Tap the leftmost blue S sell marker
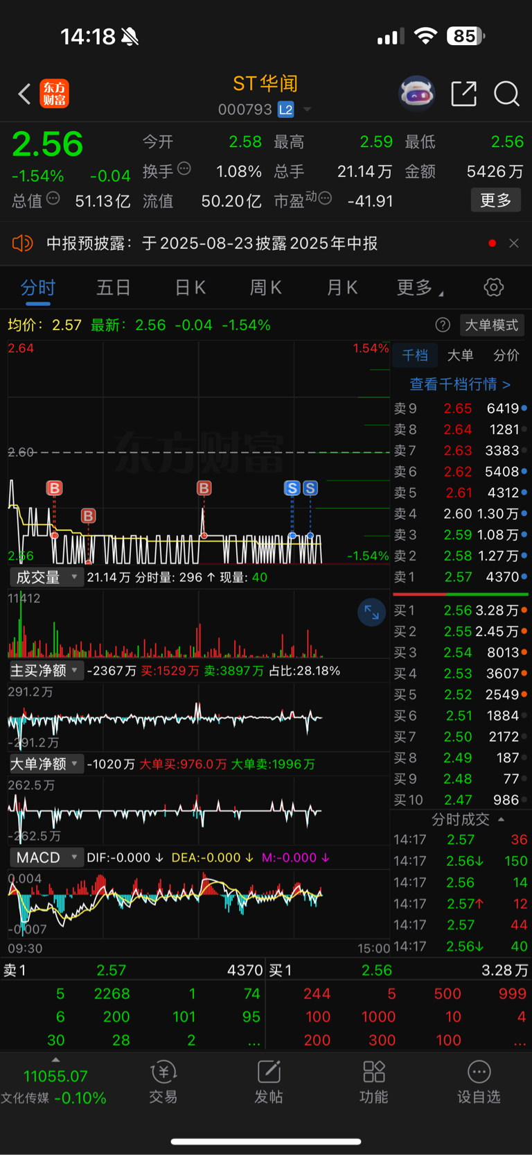This screenshot has width=532, height=1155. (x=292, y=488)
